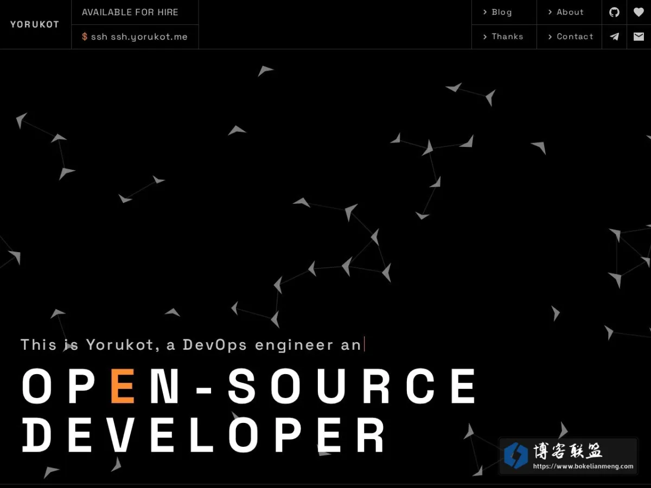Click the email envelope icon
Viewport: 651px width, 488px height.
click(639, 36)
